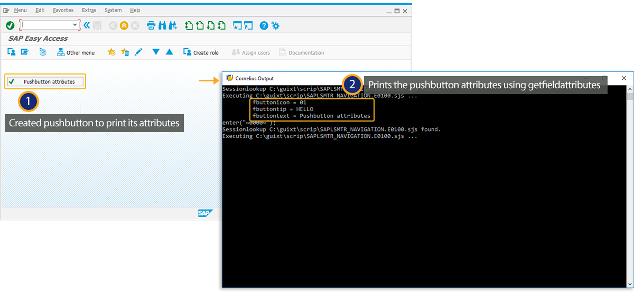Click the SAP window control-menu icon
This screenshot has height=297, width=634.
(x=6, y=10)
